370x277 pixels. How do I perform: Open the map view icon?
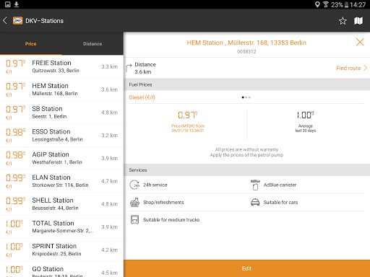coord(358,21)
